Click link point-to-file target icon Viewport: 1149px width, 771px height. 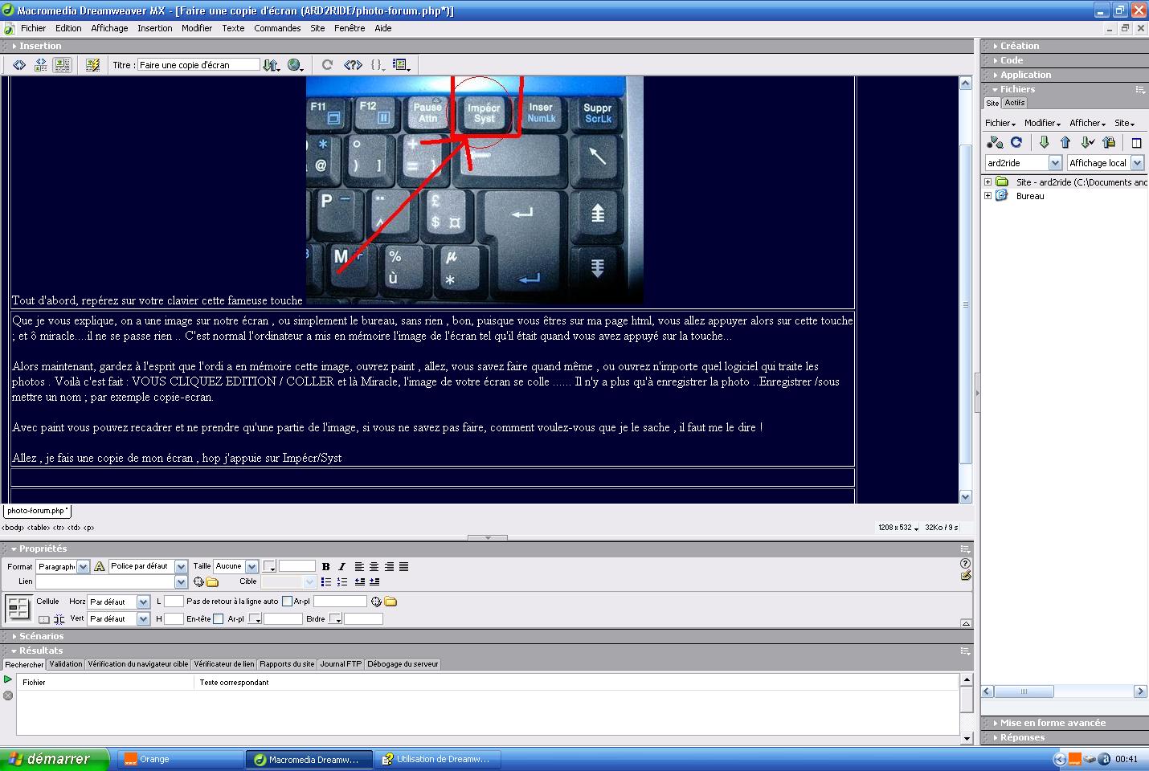[198, 581]
